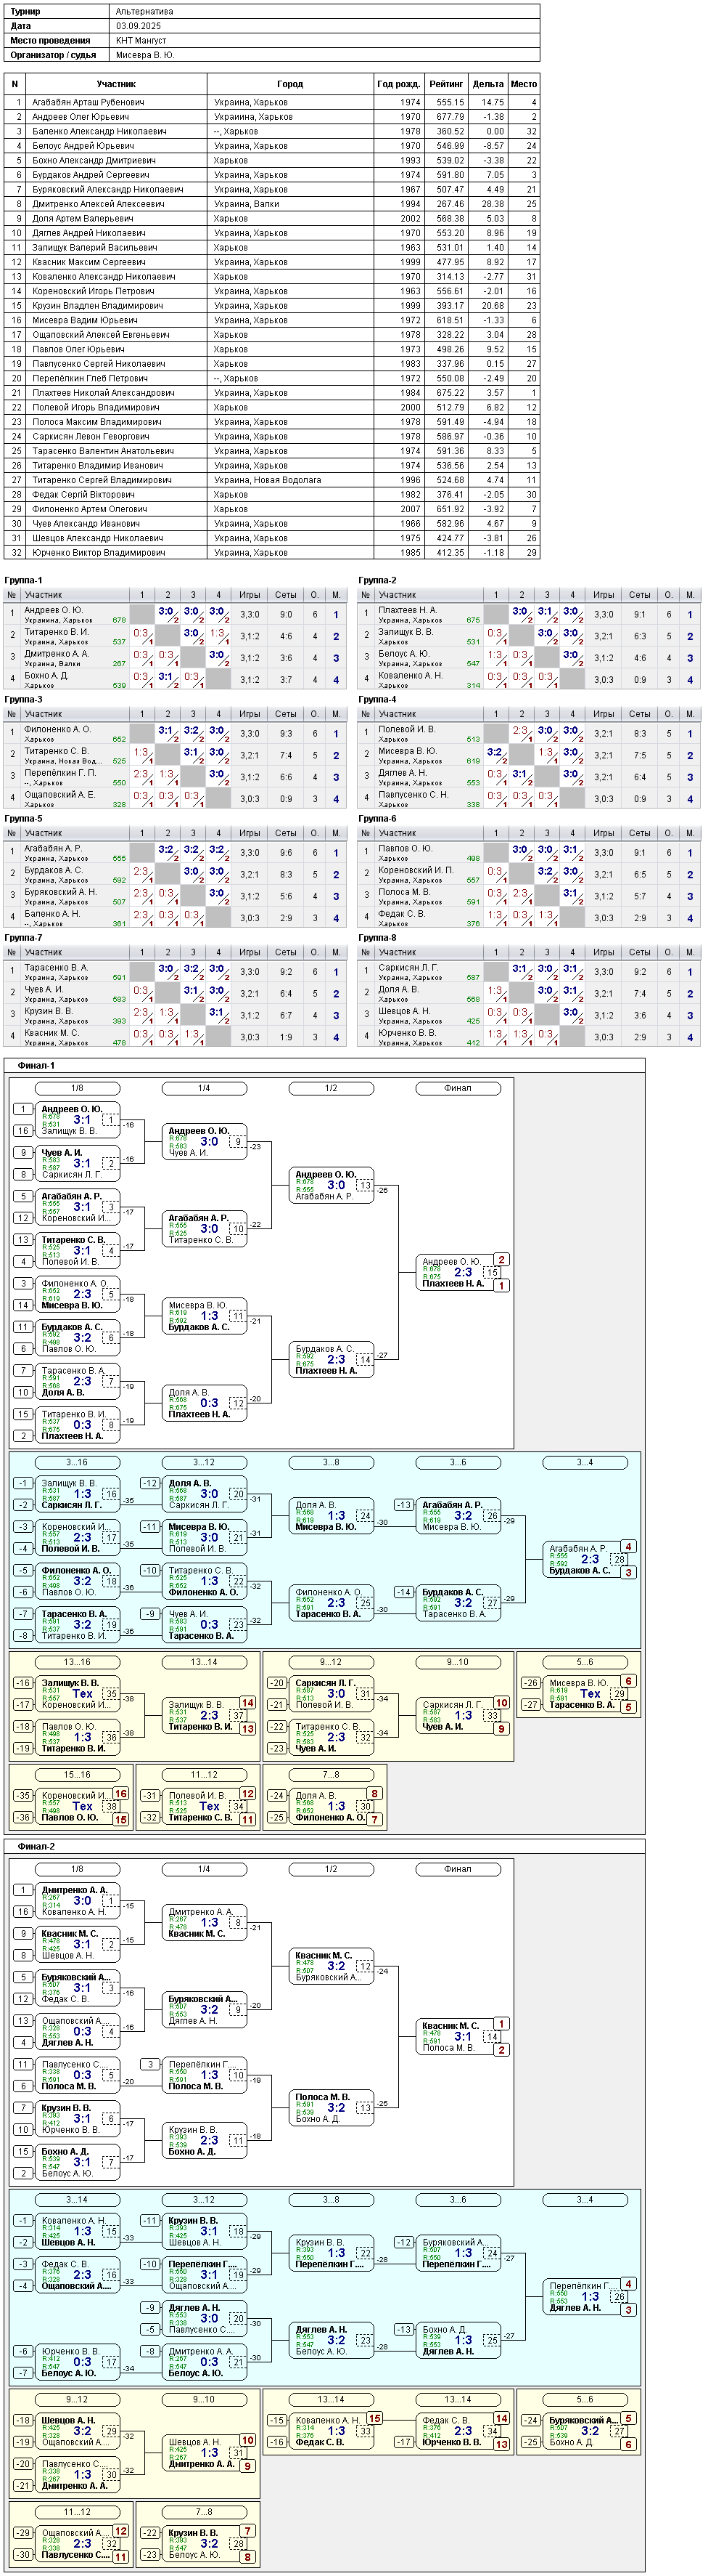Select the row for Юрченко Виктор Владимирович
The height and width of the screenshot is (2576, 708).
tap(271, 552)
